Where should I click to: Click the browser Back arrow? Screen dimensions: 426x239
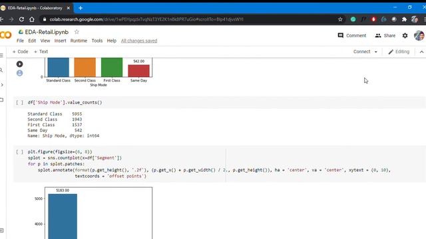[x=1, y=19]
